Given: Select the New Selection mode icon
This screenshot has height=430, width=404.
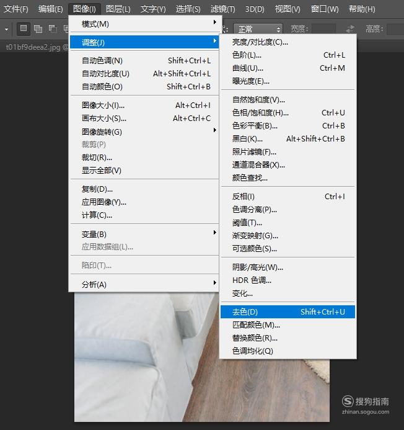Looking at the screenshot, I should pos(24,29).
